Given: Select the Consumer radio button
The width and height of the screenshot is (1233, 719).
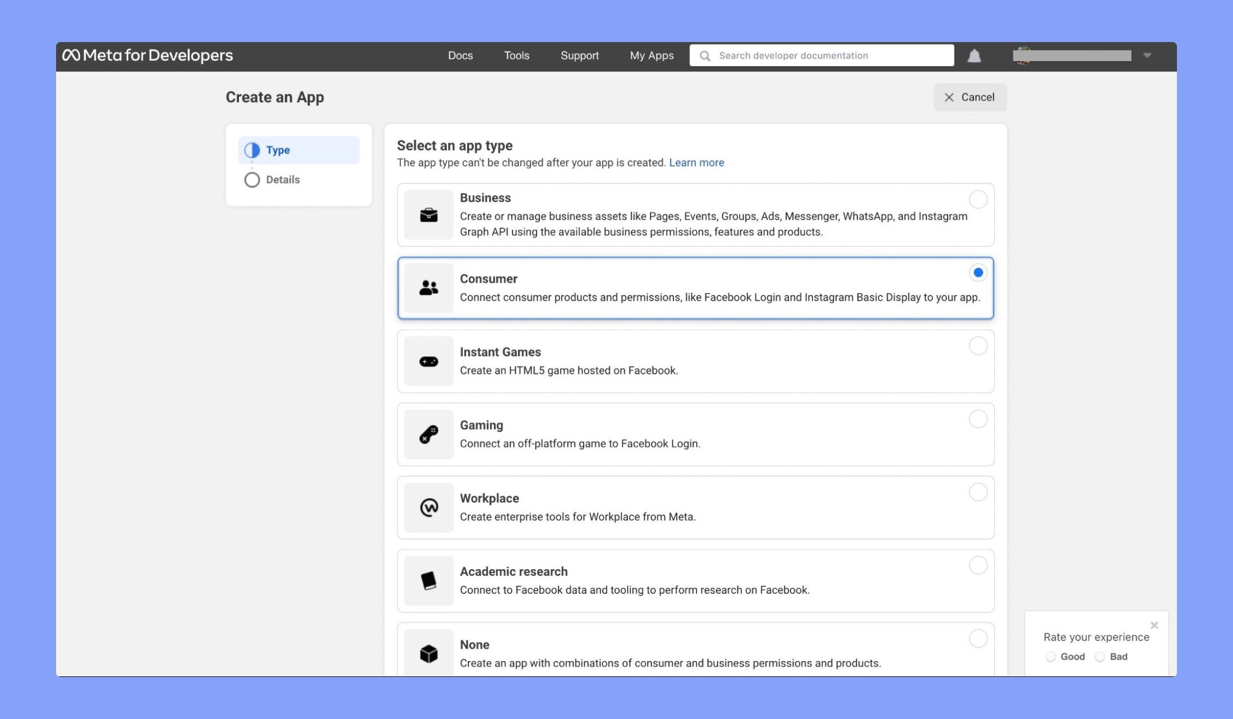Looking at the screenshot, I should [977, 272].
